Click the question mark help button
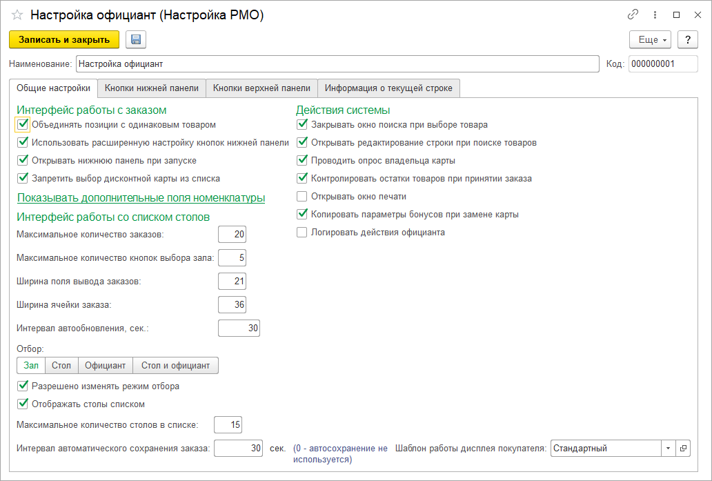Image resolution: width=712 pixels, height=481 pixels. (687, 40)
